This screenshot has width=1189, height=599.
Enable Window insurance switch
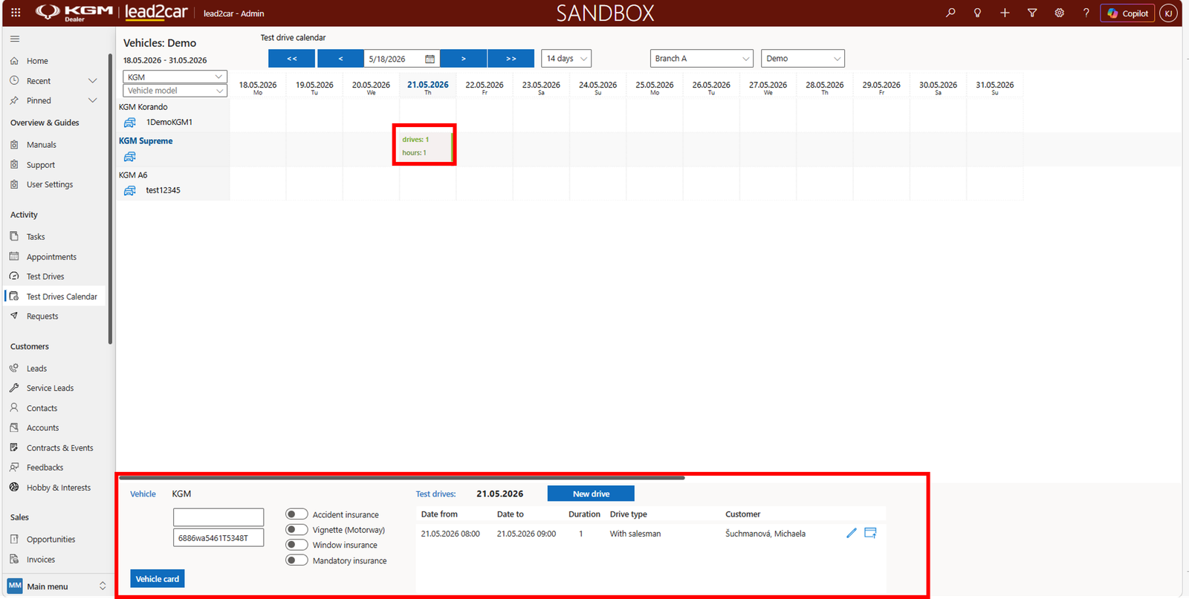tap(297, 545)
